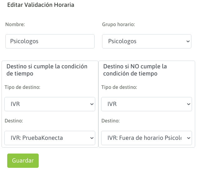Click "Tipo de destino:" label in NO cumple panel
The image size is (197, 170).
(119, 87)
